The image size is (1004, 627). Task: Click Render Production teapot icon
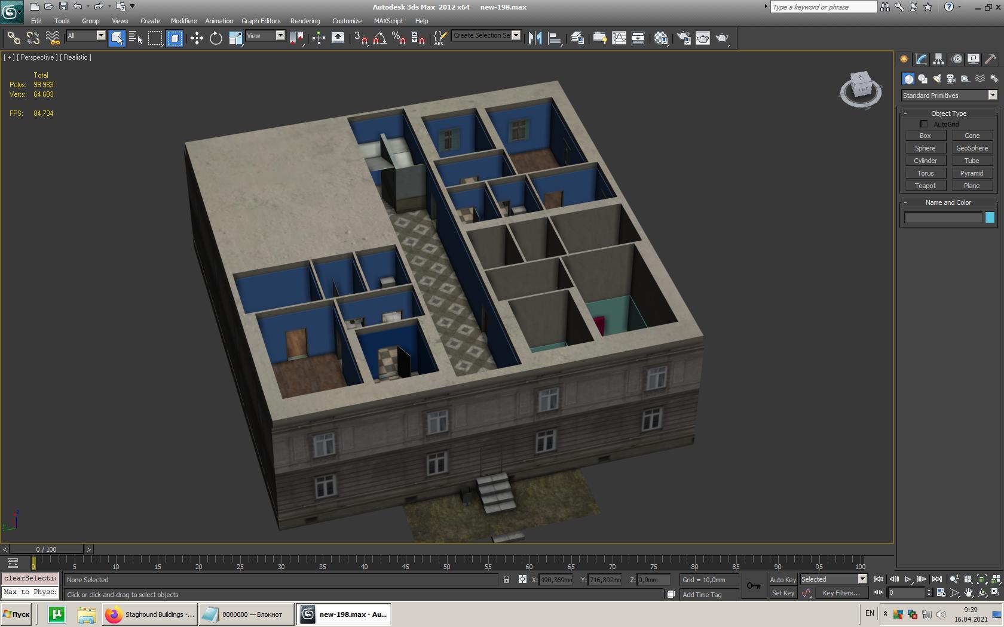click(723, 38)
